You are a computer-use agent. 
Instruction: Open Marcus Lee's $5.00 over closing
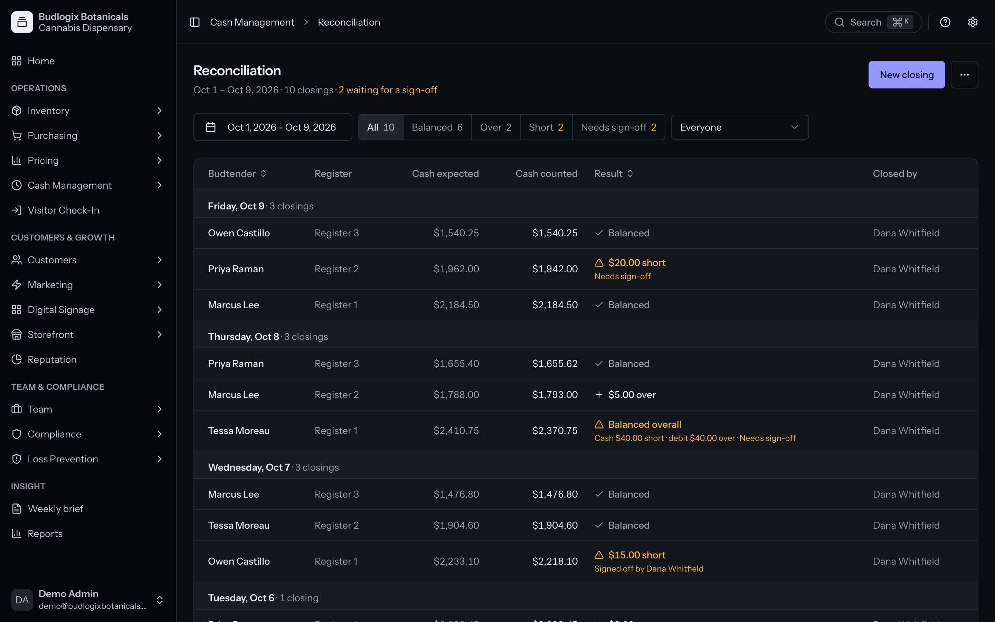click(x=586, y=395)
